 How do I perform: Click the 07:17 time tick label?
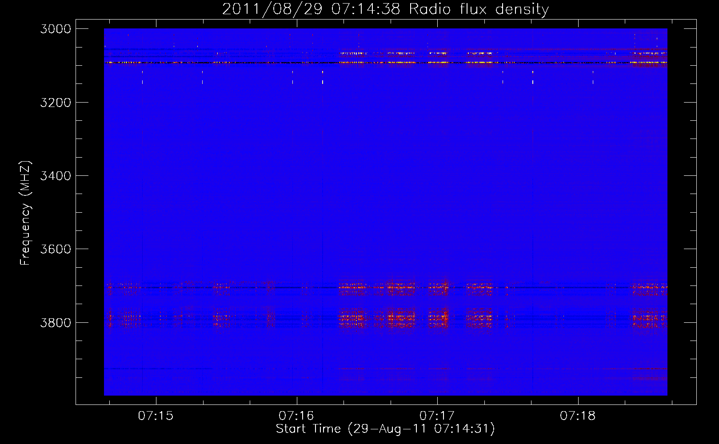click(x=437, y=416)
